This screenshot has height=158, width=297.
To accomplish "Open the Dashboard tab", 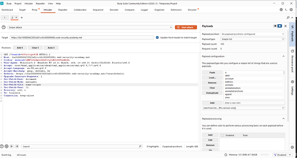I will point(7,10).
